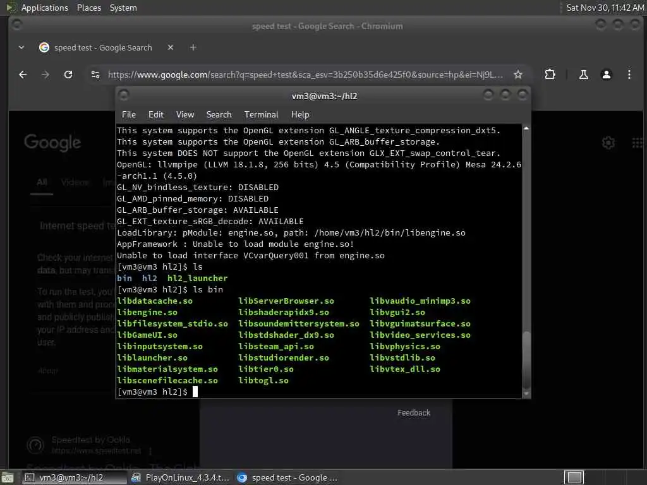The width and height of the screenshot is (647, 485).
Task: Open the terminal File menu
Action: tap(129, 115)
